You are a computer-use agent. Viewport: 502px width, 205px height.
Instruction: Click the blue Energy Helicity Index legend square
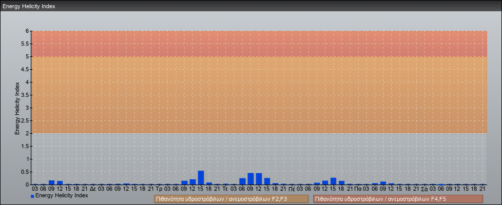tap(32, 196)
